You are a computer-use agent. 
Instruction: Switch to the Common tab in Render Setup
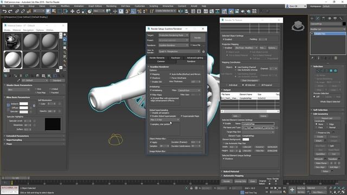tap(161, 61)
